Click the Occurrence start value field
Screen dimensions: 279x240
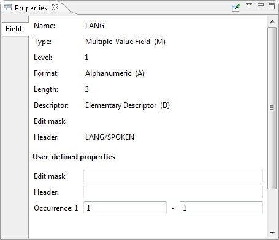click(125, 208)
